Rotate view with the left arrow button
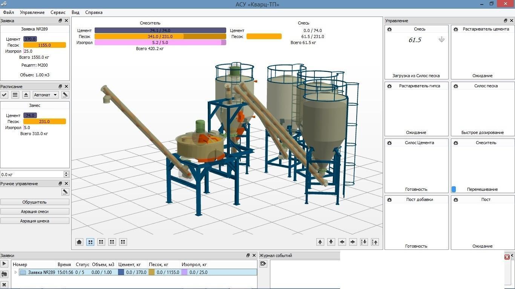 342,242
